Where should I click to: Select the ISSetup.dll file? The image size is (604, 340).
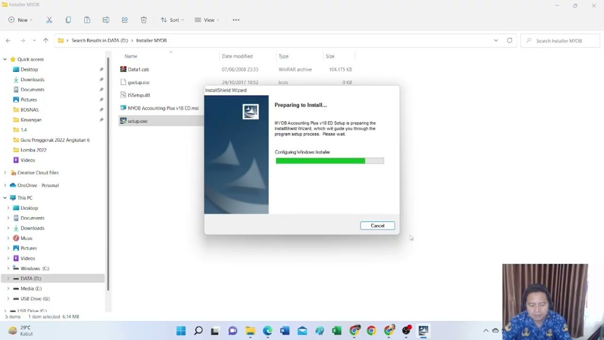(138, 95)
